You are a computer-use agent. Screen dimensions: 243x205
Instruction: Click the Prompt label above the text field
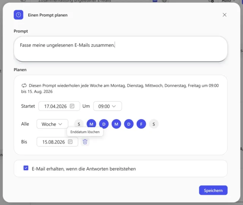pos(21,31)
